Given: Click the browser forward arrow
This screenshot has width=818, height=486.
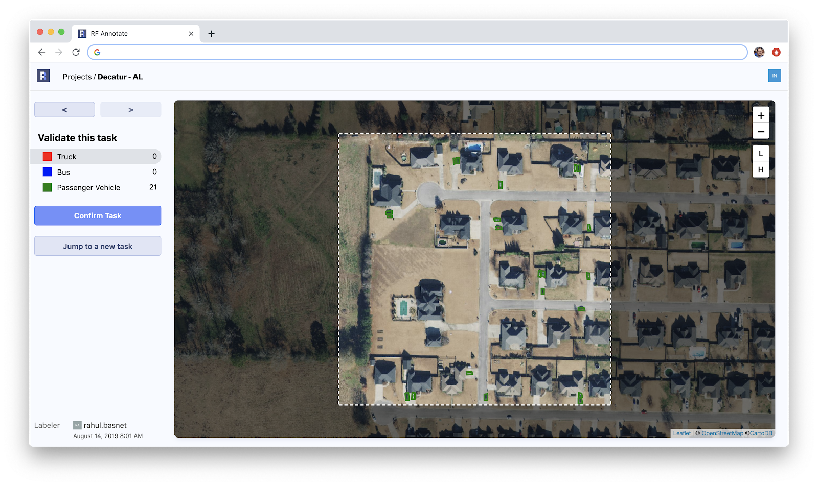Looking at the screenshot, I should pyautogui.click(x=59, y=52).
